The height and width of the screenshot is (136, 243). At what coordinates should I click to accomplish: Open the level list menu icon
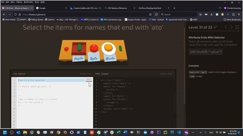(237, 27)
